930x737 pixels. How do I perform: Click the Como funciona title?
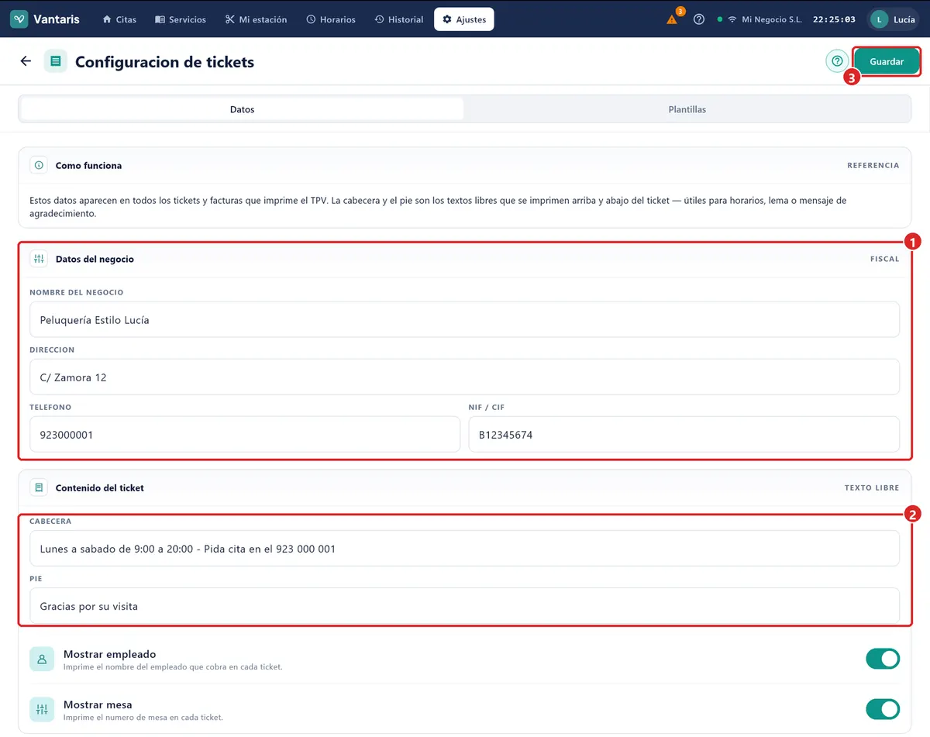coord(88,166)
